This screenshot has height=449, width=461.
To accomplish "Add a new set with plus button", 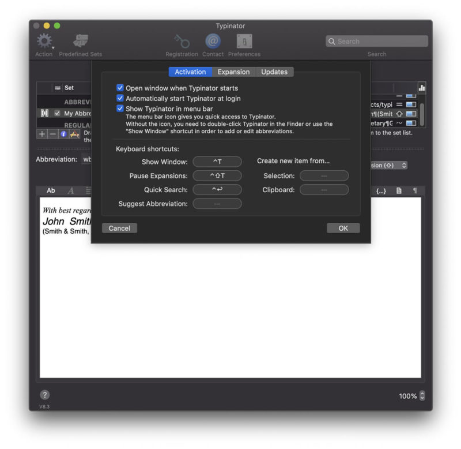I will [x=42, y=134].
